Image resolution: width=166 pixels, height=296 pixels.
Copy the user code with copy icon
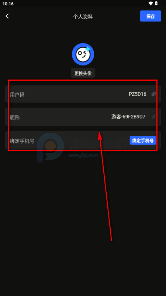154,94
